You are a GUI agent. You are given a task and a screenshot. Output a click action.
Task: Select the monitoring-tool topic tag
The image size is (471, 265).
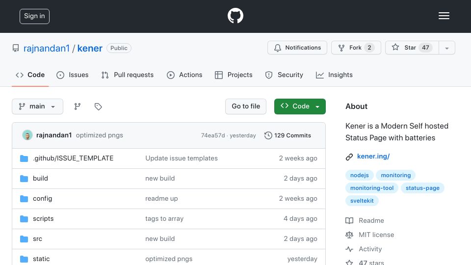pos(372,188)
